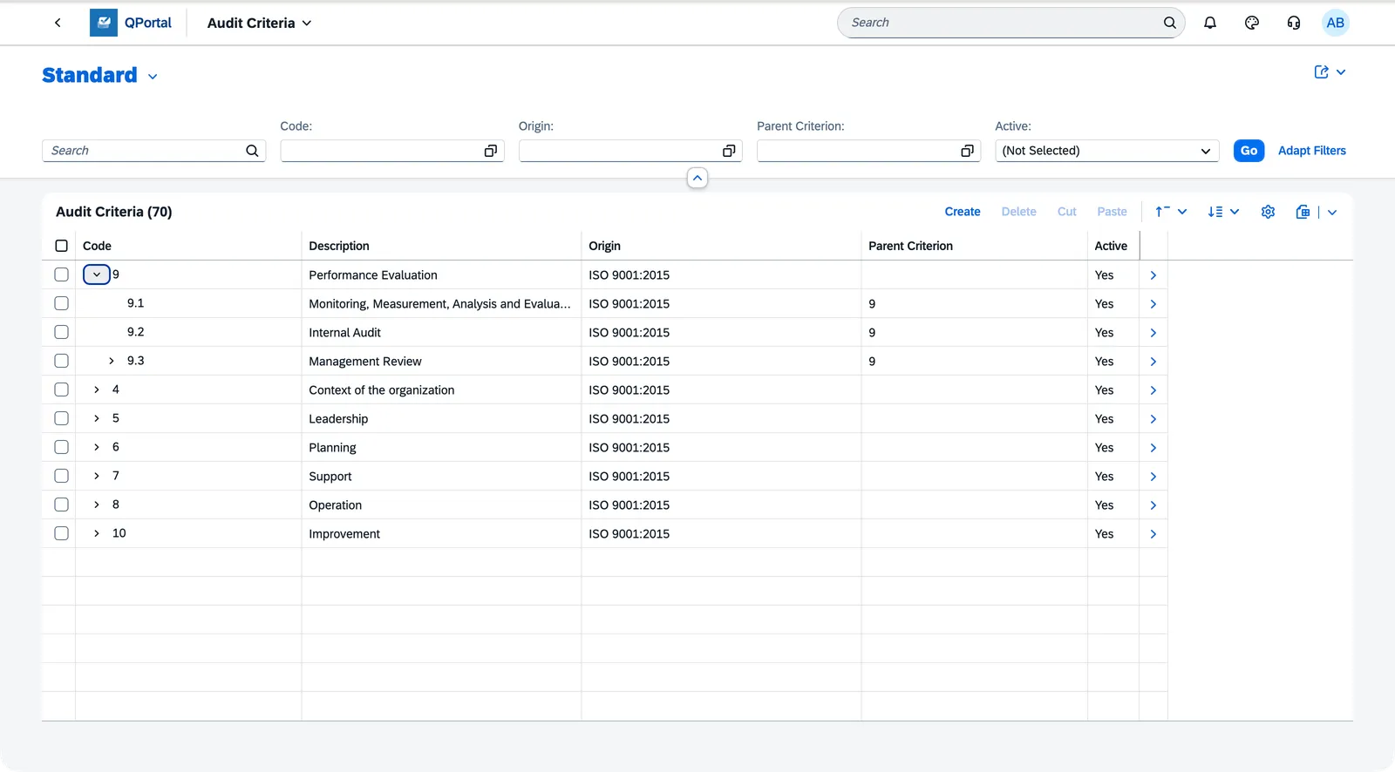Expand tree node 7
Viewport: 1395px width, 772px height.
(x=97, y=476)
